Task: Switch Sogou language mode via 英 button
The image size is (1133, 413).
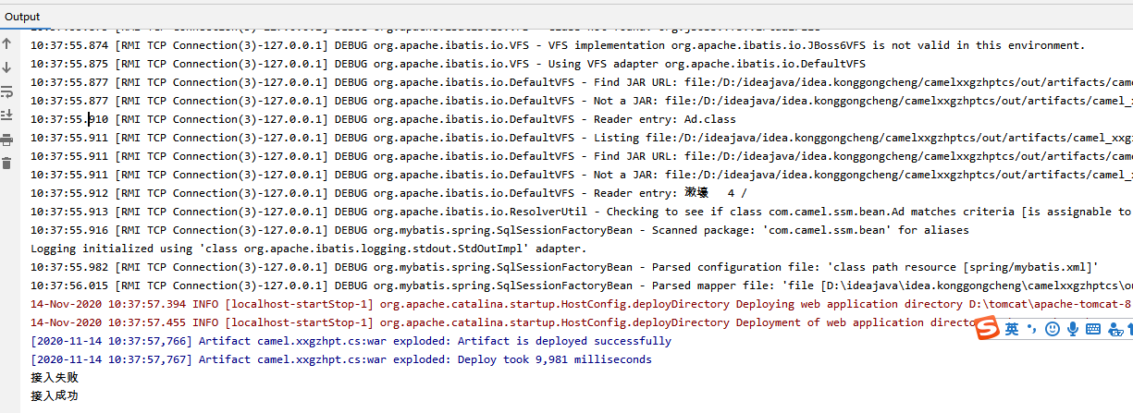Action: [x=1012, y=329]
